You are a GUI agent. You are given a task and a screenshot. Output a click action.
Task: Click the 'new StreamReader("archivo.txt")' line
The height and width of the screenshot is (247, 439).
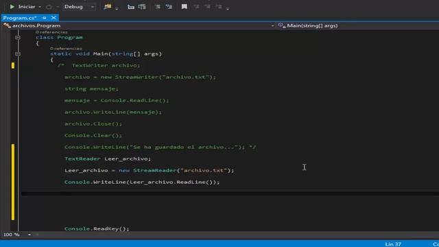pos(150,170)
